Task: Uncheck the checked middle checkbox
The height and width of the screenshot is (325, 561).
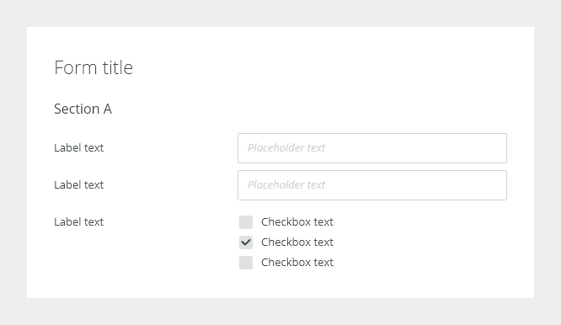Action: [x=246, y=242]
